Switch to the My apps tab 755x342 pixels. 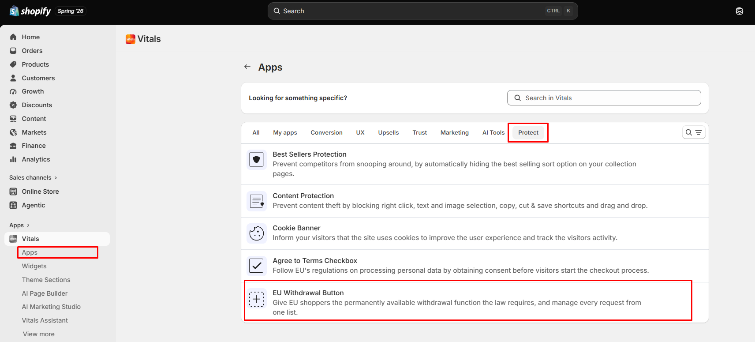285,132
